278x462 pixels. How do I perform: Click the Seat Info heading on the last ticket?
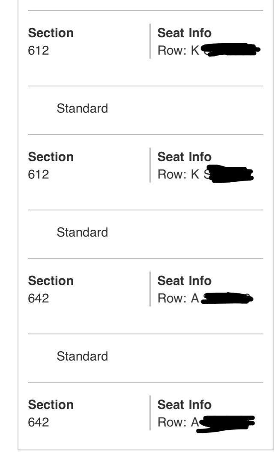(184, 405)
